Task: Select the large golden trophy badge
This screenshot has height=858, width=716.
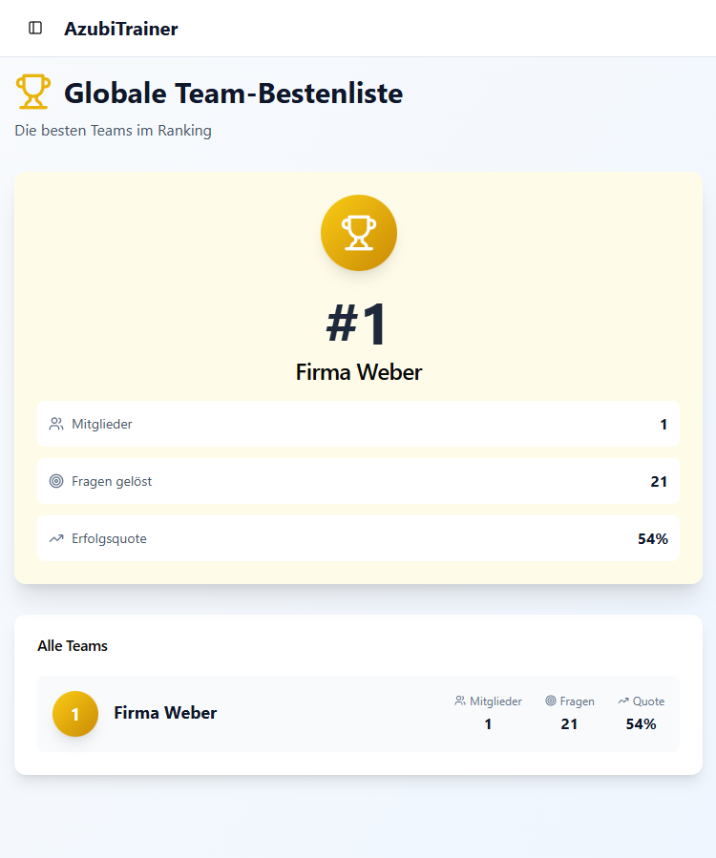Action: tap(358, 232)
